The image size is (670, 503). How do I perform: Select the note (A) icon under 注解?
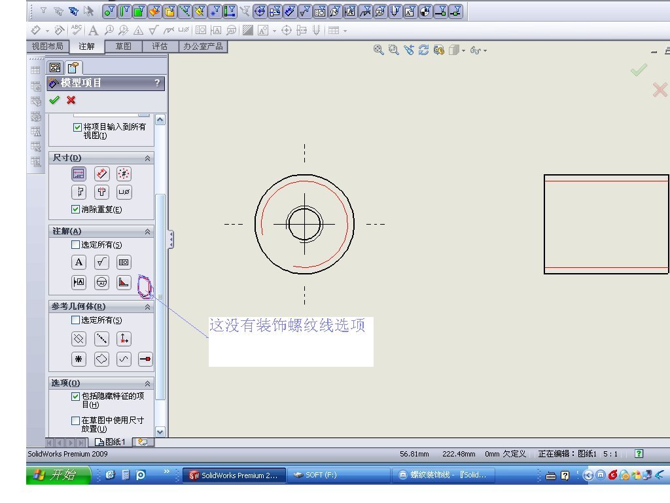point(79,262)
